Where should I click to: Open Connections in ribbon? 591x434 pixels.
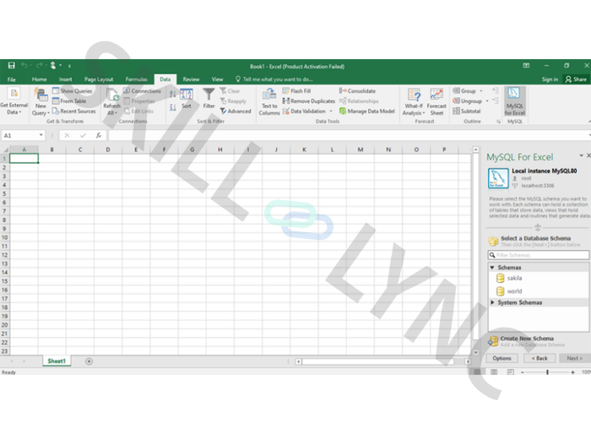click(142, 91)
